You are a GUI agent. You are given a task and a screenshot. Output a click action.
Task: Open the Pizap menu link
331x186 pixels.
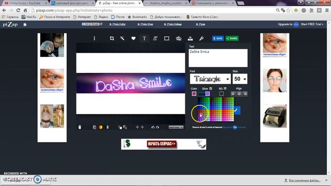click(201, 24)
